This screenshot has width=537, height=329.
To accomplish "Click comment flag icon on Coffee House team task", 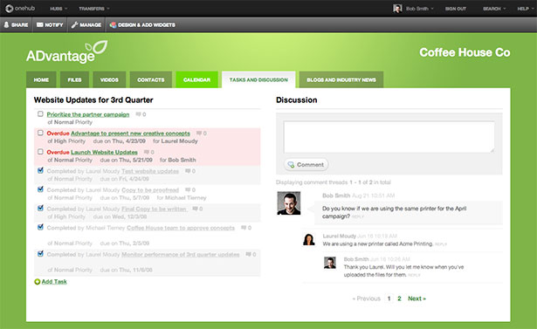I will (x=244, y=227).
